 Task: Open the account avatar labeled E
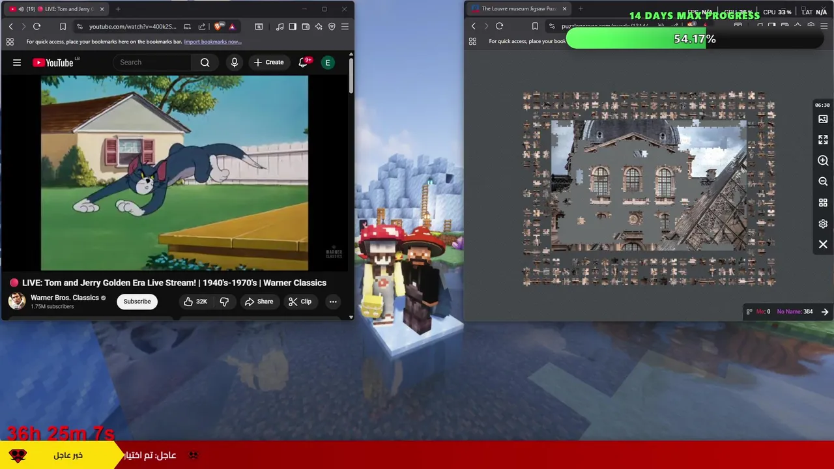[328, 63]
